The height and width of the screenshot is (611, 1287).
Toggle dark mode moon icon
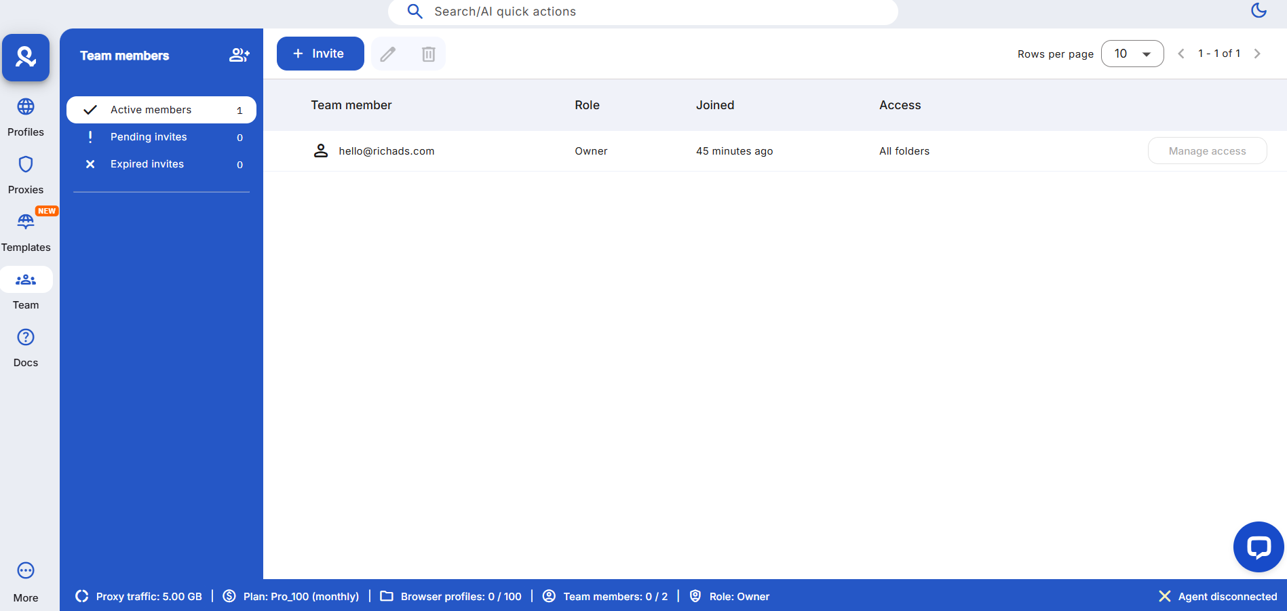click(x=1259, y=10)
